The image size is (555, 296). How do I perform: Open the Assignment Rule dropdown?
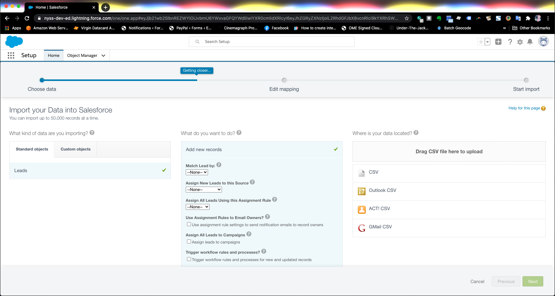pyautogui.click(x=197, y=207)
